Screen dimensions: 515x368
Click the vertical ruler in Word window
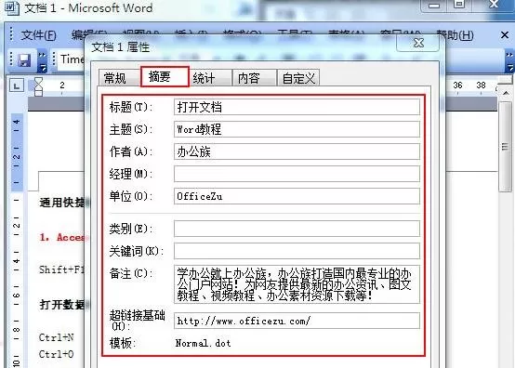click(17, 240)
